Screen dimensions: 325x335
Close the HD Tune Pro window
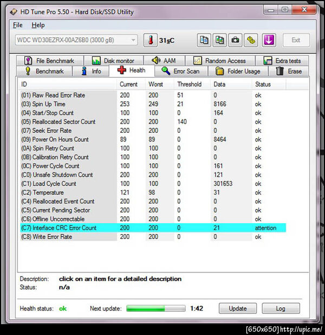point(304,10)
